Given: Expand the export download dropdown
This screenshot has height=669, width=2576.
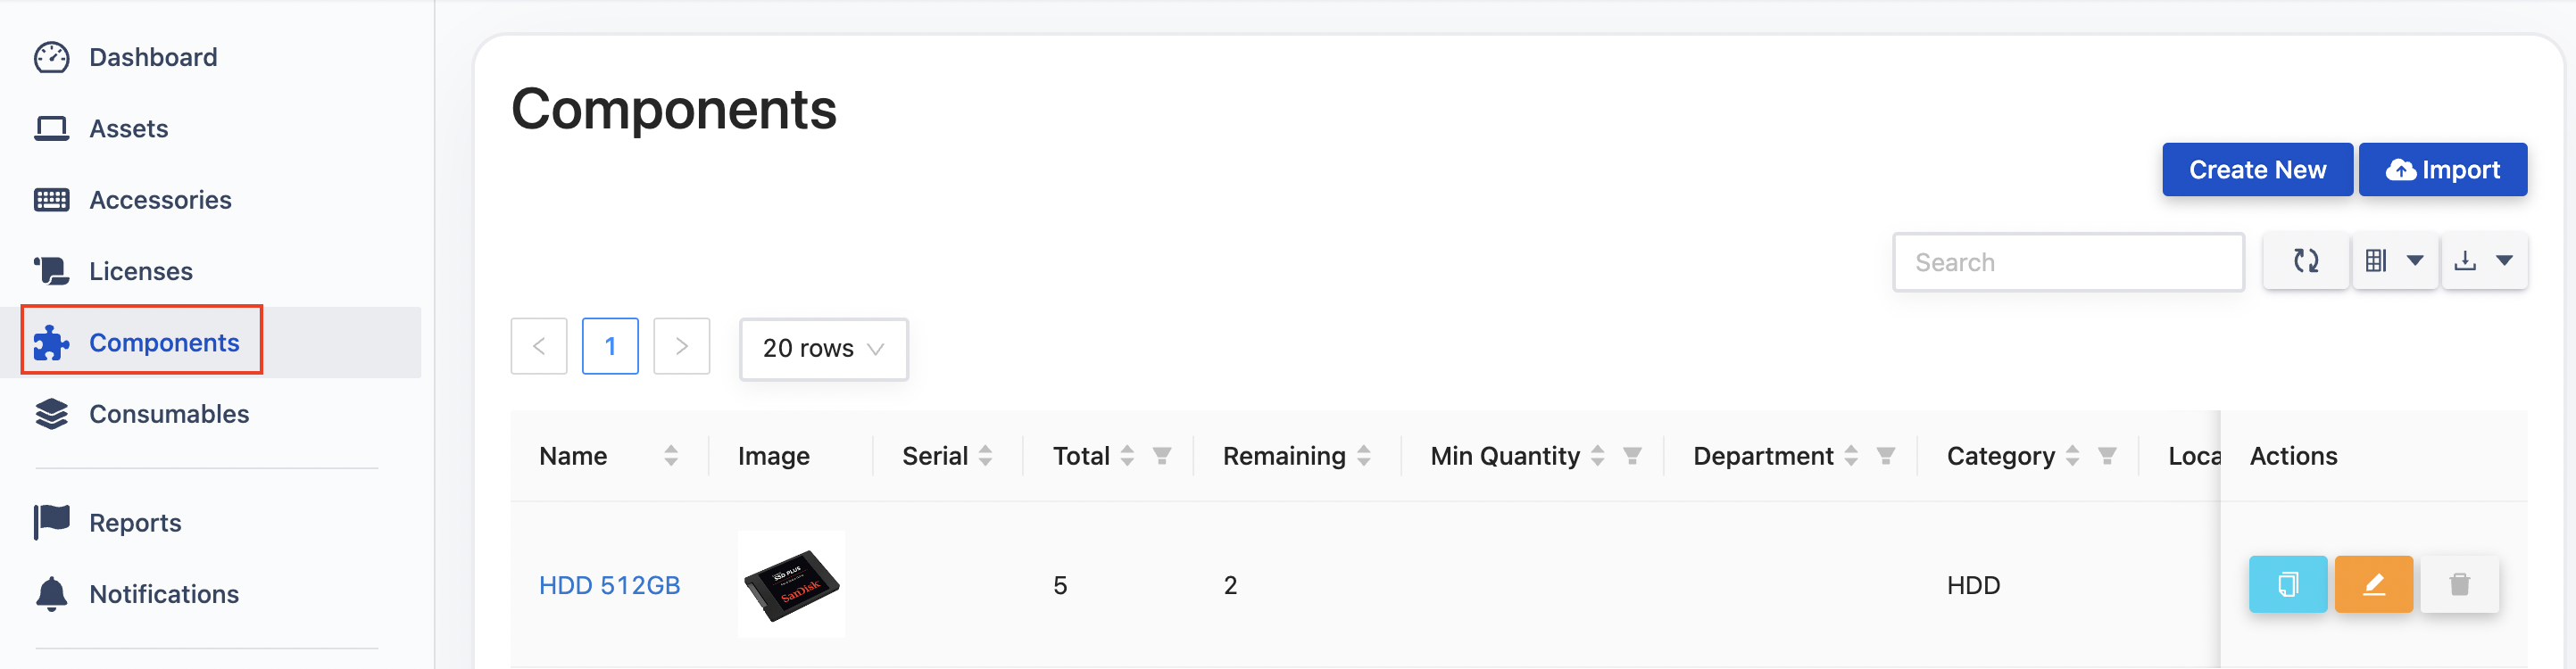Looking at the screenshot, I should (x=2484, y=261).
